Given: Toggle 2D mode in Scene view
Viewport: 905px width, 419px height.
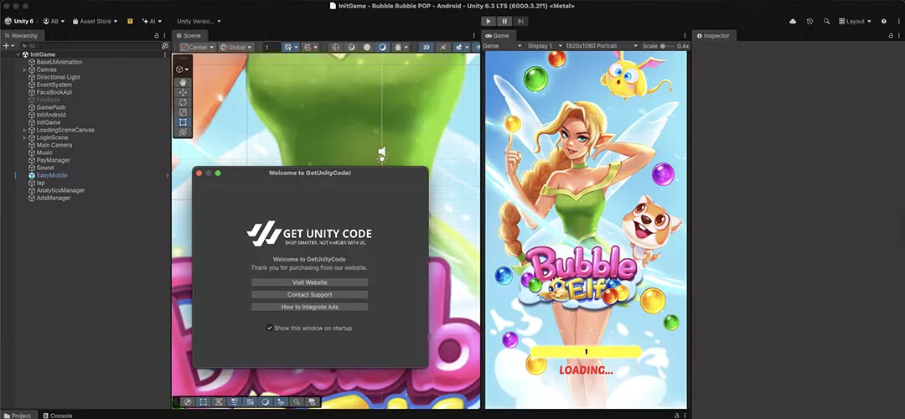Looking at the screenshot, I should point(427,47).
